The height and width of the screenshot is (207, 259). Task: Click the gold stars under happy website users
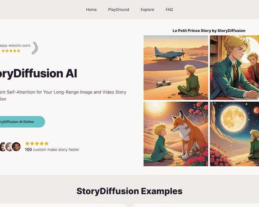pyautogui.click(x=10, y=51)
